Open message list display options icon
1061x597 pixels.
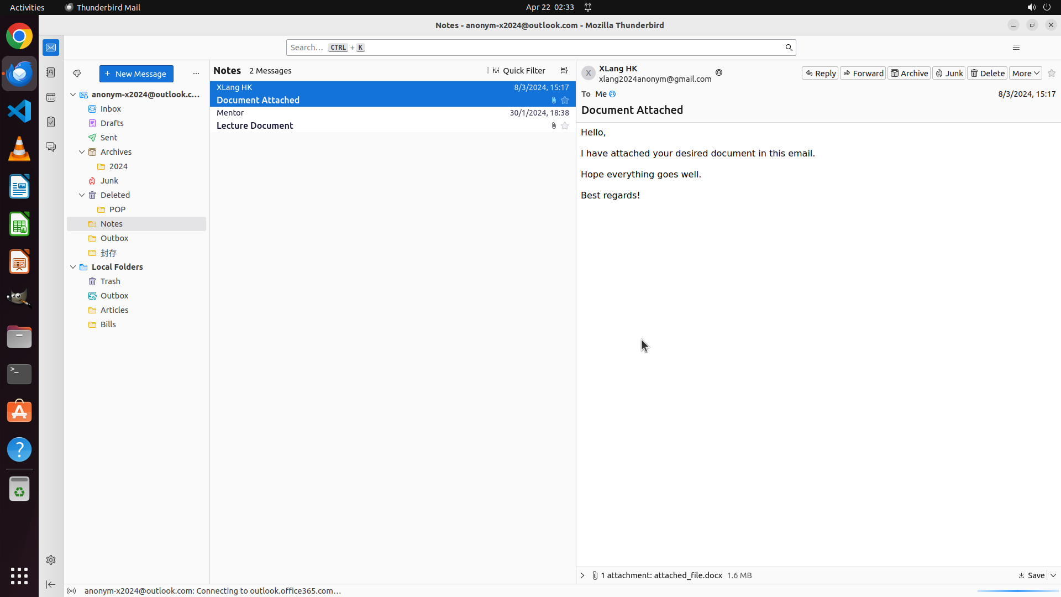point(564,71)
